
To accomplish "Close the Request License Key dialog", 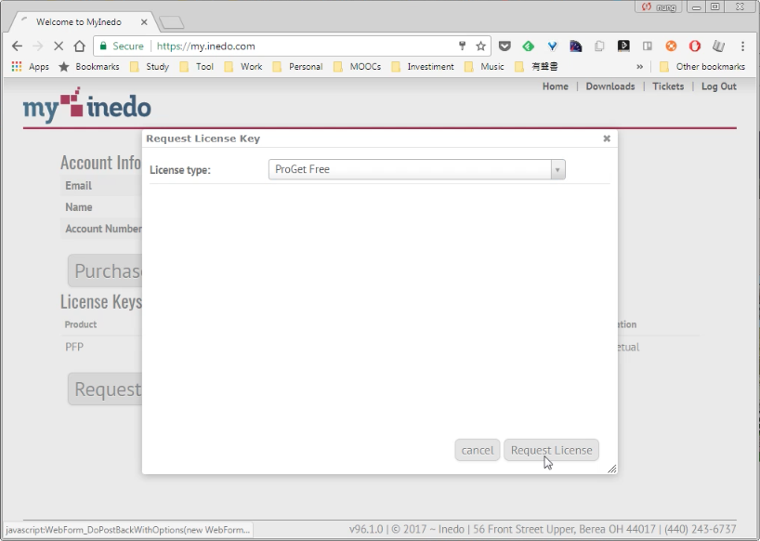I will 607,139.
